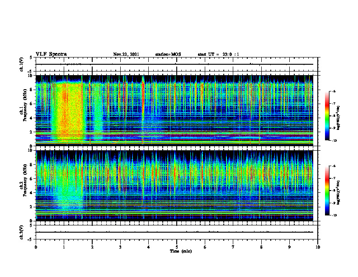This screenshot has width=358, height=277.
Task: Click the "3" minute tick label
Action: coord(120,247)
